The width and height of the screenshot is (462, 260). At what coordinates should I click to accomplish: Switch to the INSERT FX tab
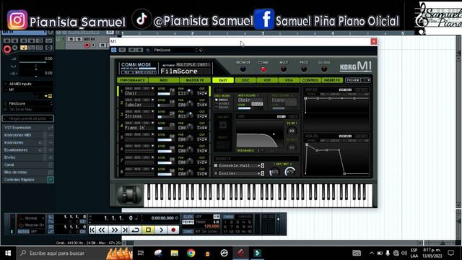[x=332, y=80]
